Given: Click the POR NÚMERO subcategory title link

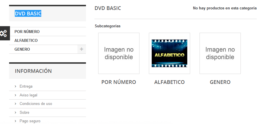Looking at the screenshot, I should pos(119,82).
